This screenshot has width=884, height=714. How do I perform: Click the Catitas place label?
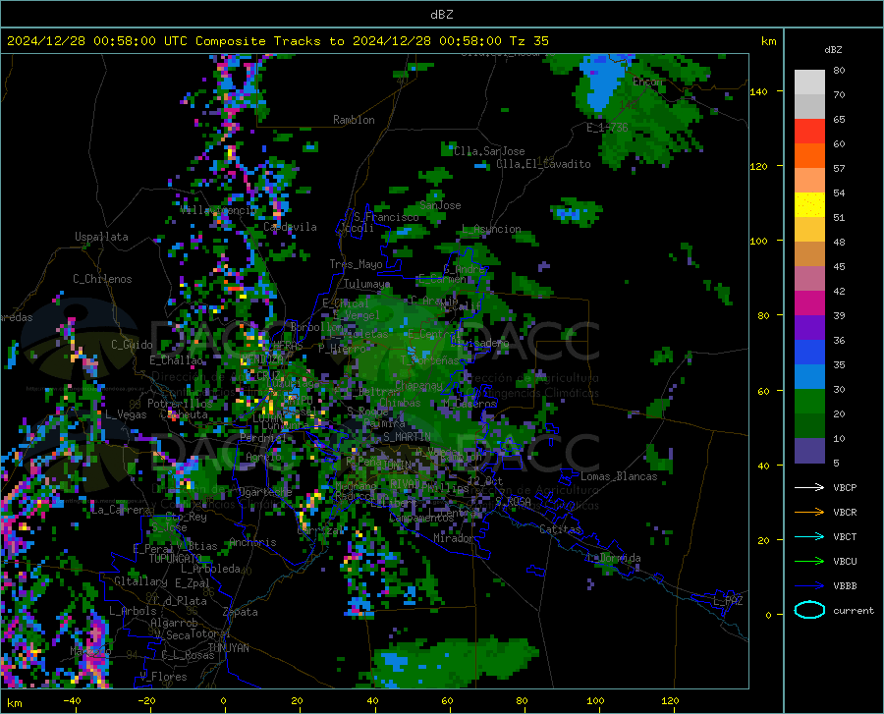point(560,529)
